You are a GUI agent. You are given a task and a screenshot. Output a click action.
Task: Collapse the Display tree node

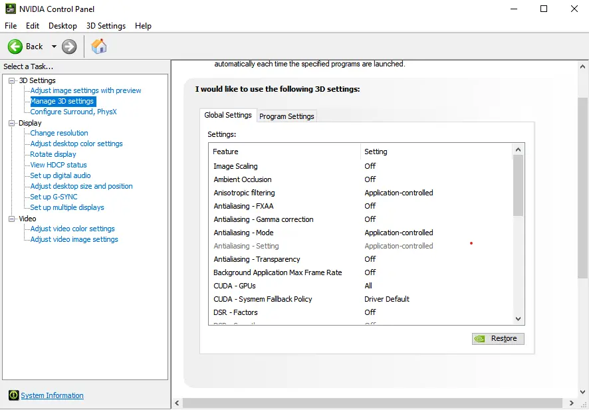coord(12,123)
